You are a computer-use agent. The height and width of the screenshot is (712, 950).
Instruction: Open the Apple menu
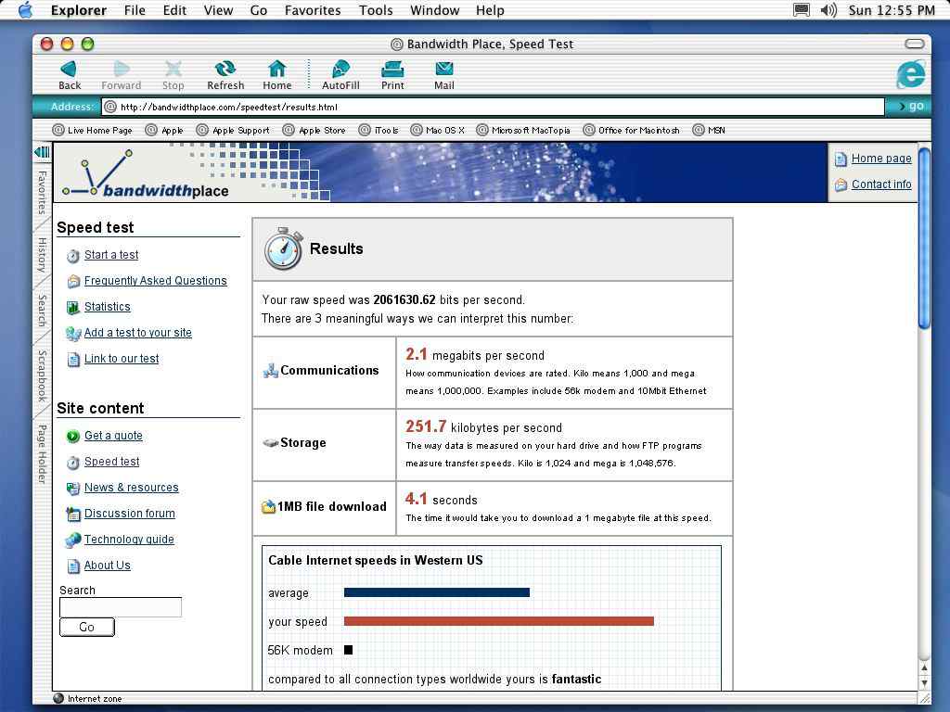point(25,9)
